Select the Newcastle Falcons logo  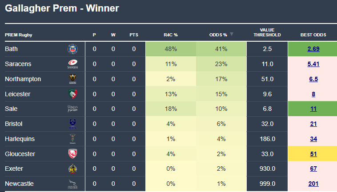tap(72, 184)
